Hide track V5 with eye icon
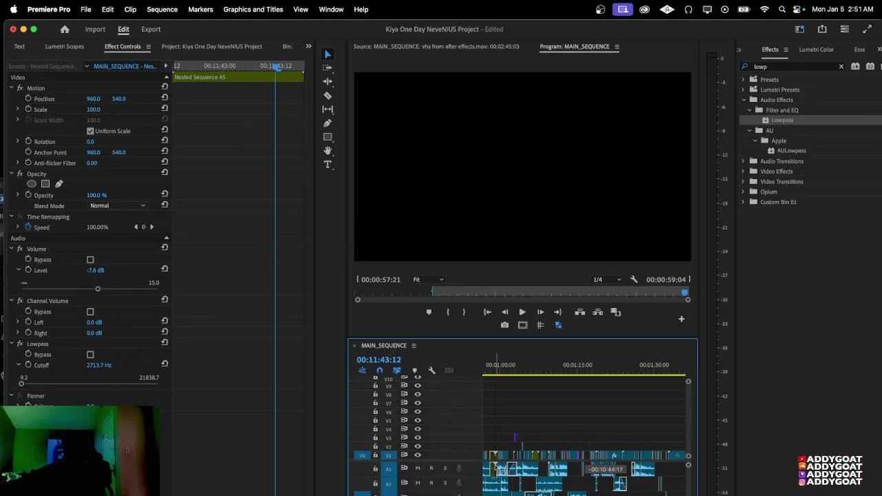 pos(418,421)
